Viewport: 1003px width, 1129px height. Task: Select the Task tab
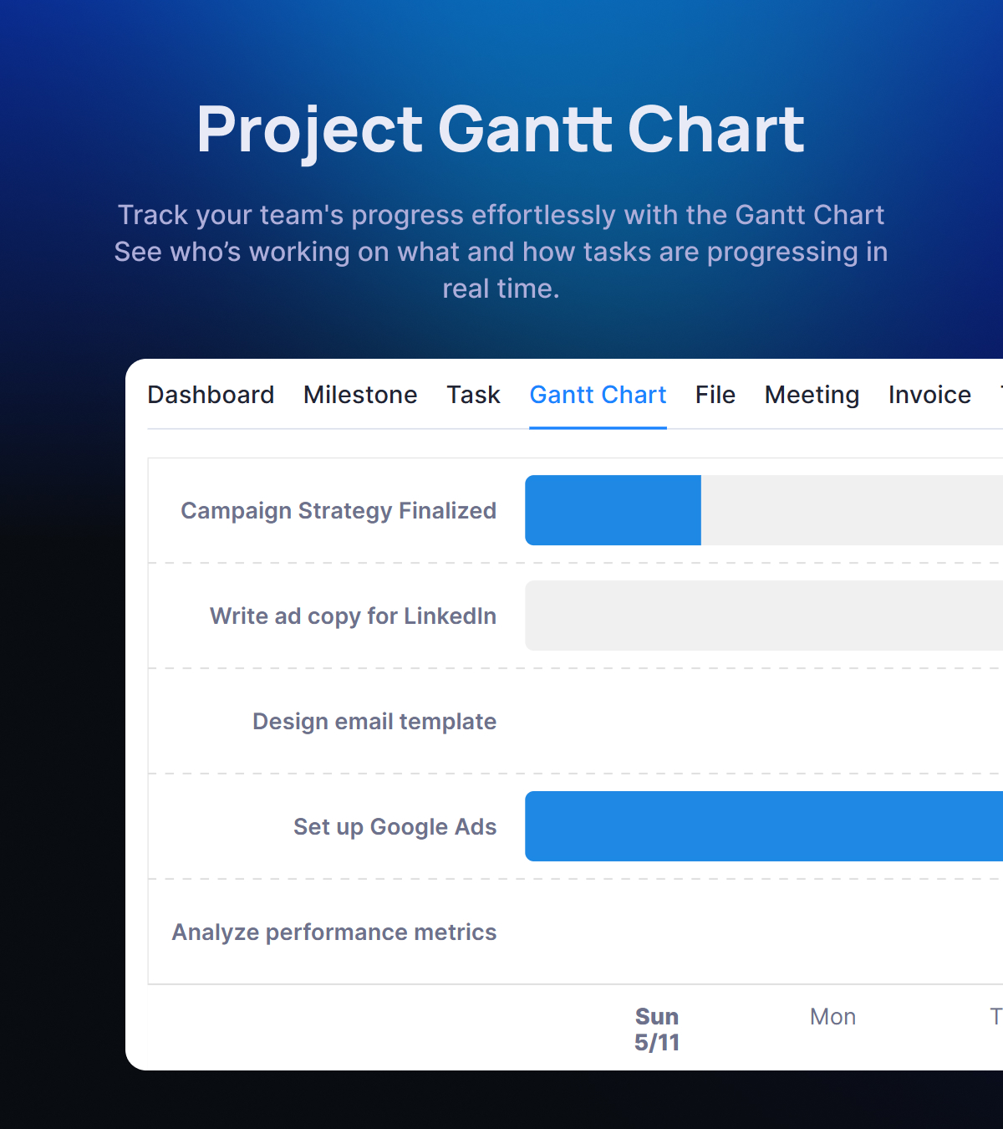click(473, 395)
